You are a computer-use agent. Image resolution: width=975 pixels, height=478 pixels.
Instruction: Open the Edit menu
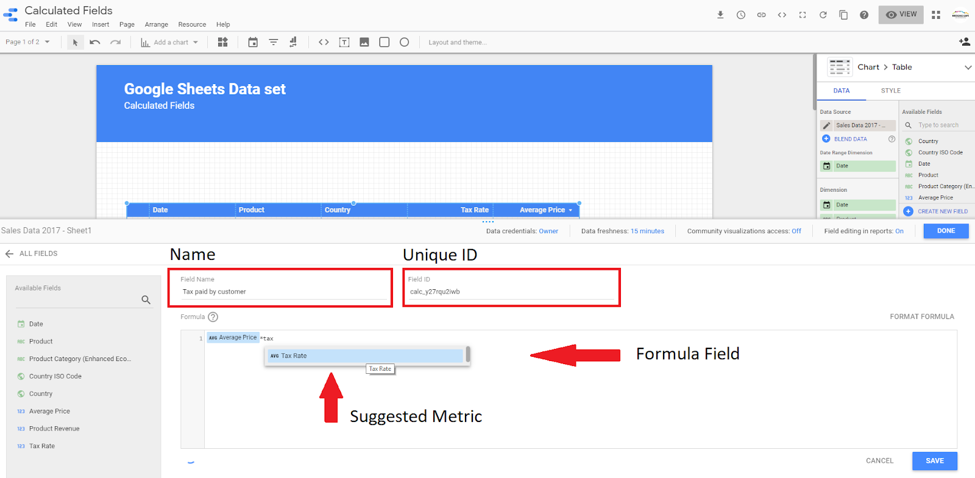coord(51,24)
